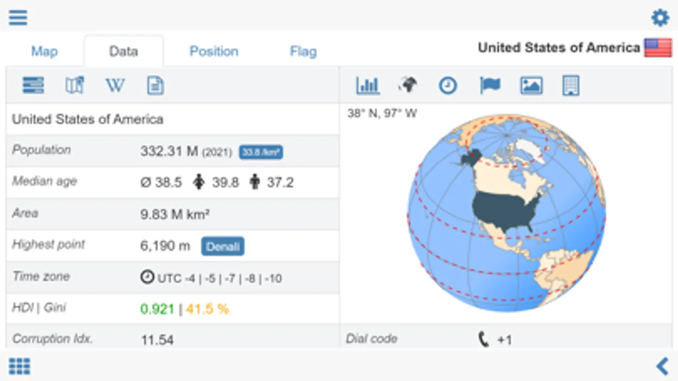Click the United States of America title header

pos(559,47)
